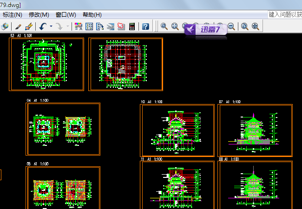
Task: Click the Undo arrow button
Action: [x=43, y=26]
